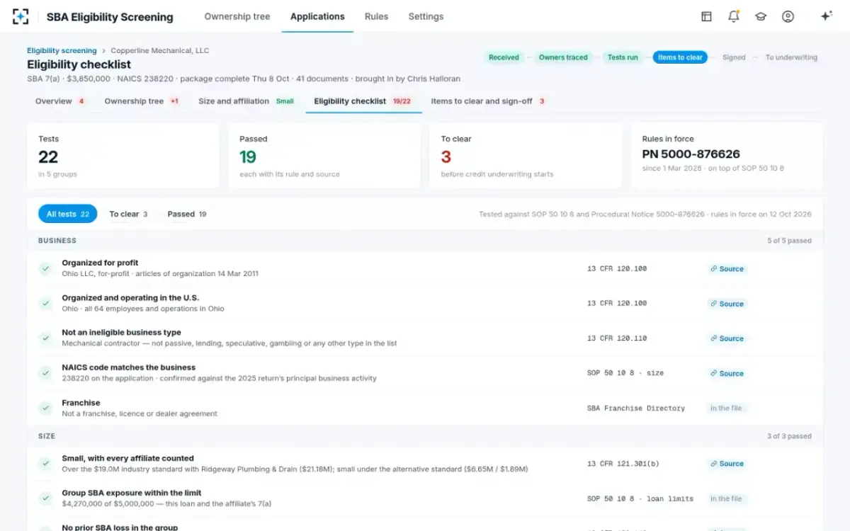Open Source for NAICS code matches the business
Image resolution: width=850 pixels, height=531 pixels.
click(727, 373)
